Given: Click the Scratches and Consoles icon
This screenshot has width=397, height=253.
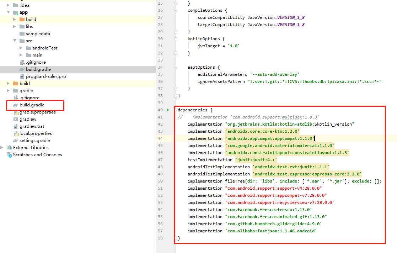Looking at the screenshot, I should coord(9,155).
